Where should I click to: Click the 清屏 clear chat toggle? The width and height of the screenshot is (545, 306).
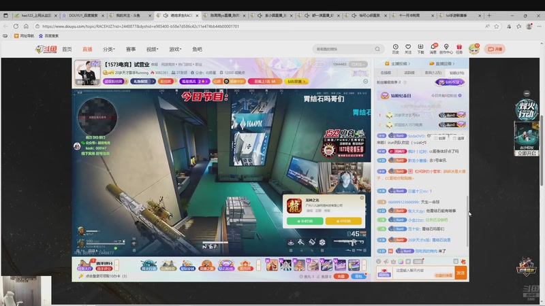458,138
